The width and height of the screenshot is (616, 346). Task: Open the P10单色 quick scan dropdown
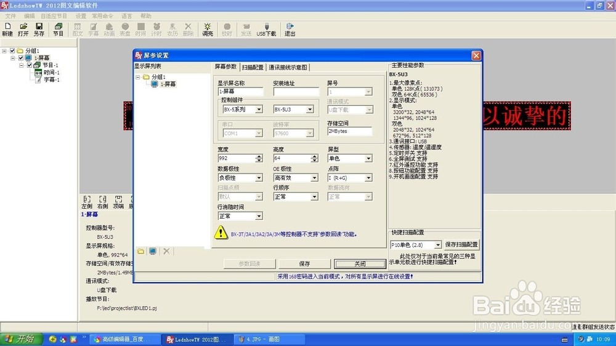coord(437,245)
